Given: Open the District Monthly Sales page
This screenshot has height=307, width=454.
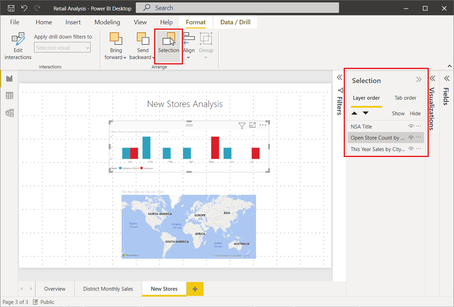Looking at the screenshot, I should (x=108, y=289).
